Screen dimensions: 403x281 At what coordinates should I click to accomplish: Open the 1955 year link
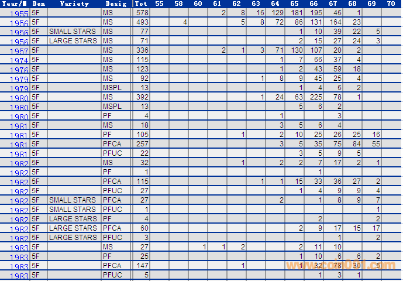(19, 14)
